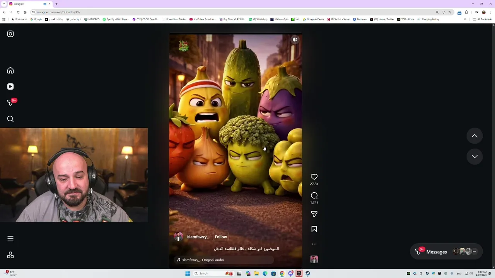This screenshot has height=278, width=495.
Task: Open the Meta apps grid icon in sidebar
Action: (x=10, y=255)
